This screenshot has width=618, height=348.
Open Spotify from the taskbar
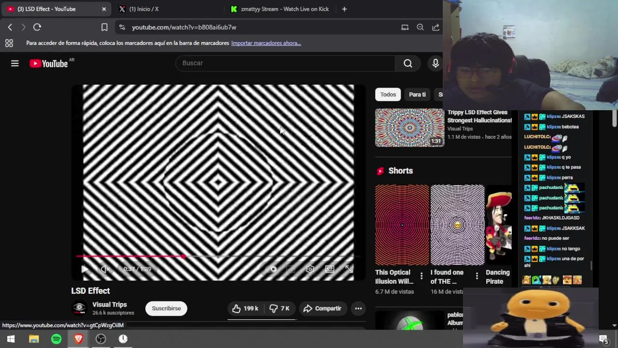click(x=56, y=339)
